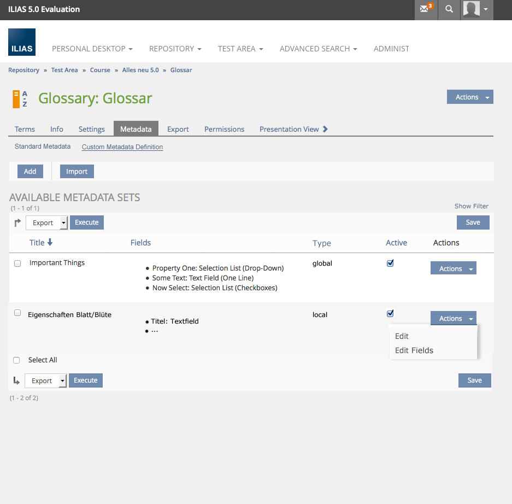Viewport: 512px width, 504px height.
Task: Click 'Property One: Selection List (Drop-Down)' text
Action: click(x=218, y=268)
